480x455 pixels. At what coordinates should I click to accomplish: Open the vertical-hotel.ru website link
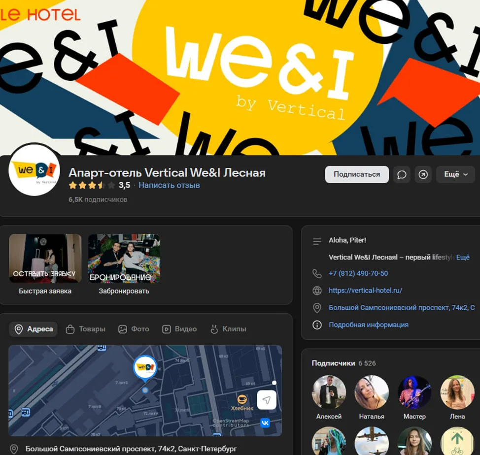tap(366, 291)
